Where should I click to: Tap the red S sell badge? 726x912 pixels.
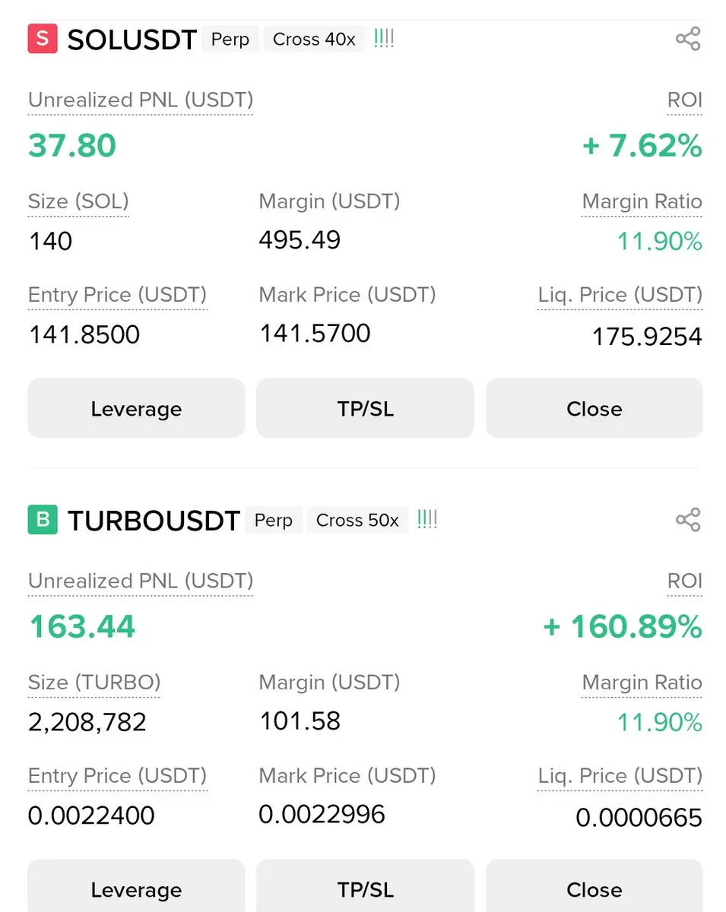[43, 39]
